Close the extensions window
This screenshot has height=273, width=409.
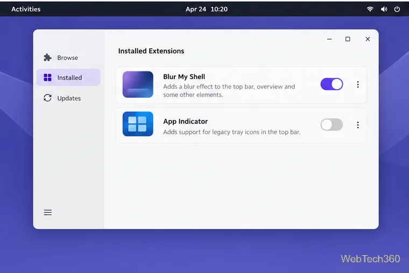pyautogui.click(x=368, y=39)
